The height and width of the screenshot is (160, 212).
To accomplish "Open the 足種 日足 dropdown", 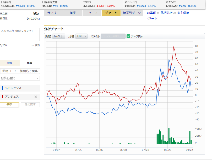I will tap(81, 36).
